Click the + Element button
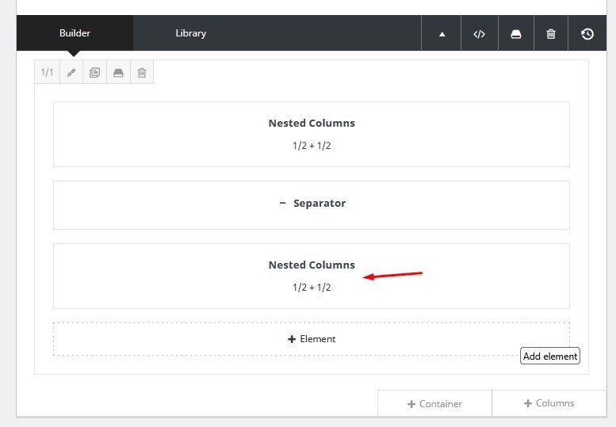 (x=311, y=338)
